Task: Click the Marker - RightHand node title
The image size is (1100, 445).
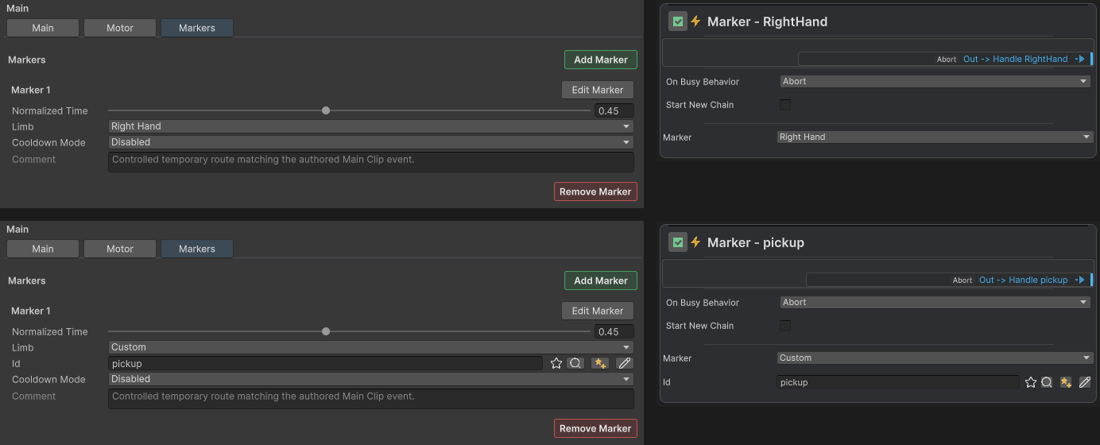Action: (x=767, y=21)
